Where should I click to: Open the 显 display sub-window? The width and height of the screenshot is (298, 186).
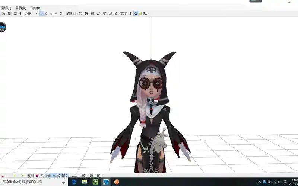[x=80, y=13]
